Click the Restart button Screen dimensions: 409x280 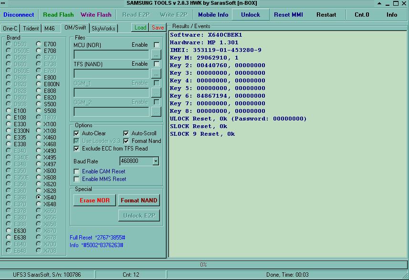click(x=326, y=15)
